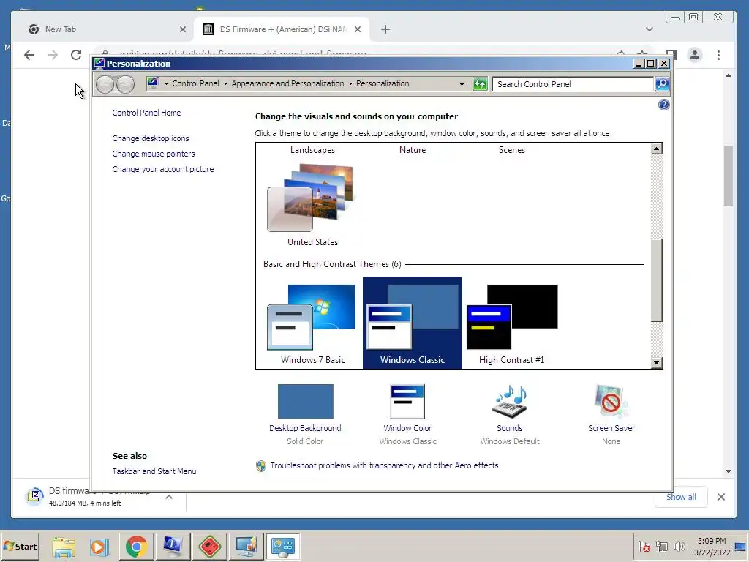Screen dimensions: 749x562
Task: Click the Control Panel taskbar icon
Action: click(x=282, y=547)
